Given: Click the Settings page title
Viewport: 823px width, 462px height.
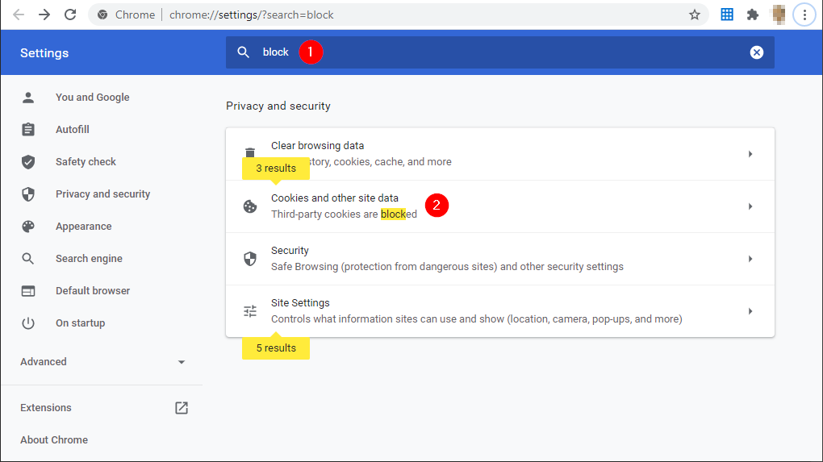Looking at the screenshot, I should (44, 53).
